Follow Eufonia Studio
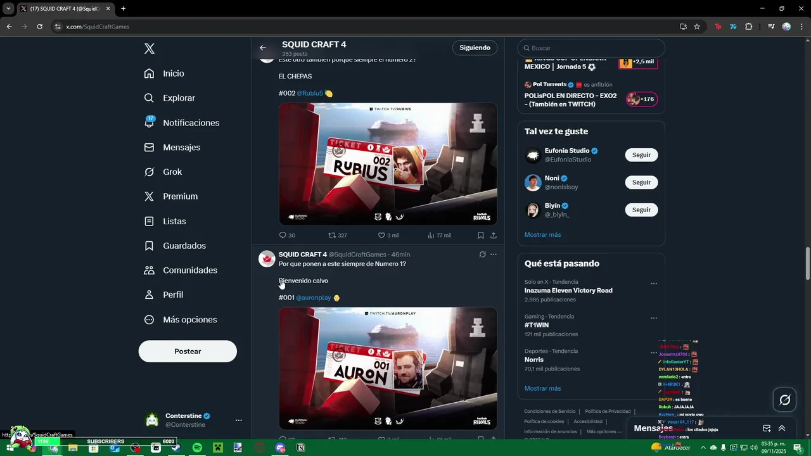811x456 pixels. (x=641, y=155)
